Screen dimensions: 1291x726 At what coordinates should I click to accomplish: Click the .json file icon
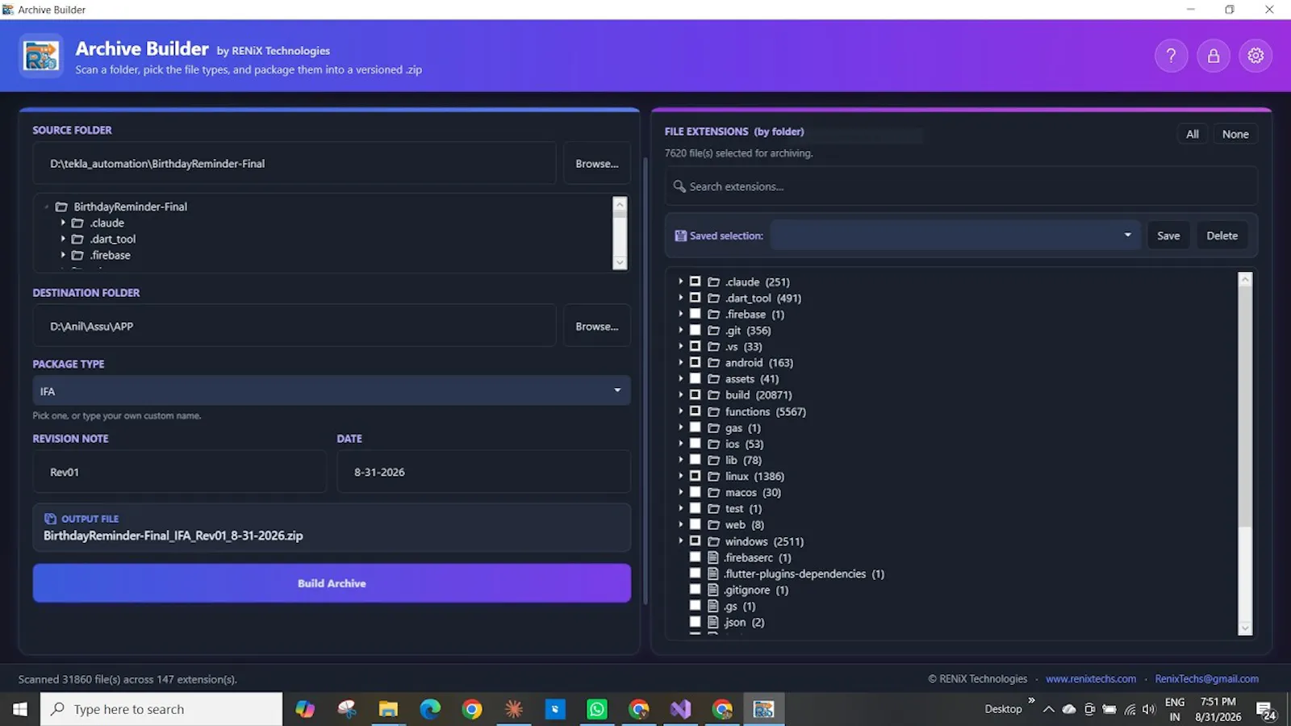tap(713, 622)
